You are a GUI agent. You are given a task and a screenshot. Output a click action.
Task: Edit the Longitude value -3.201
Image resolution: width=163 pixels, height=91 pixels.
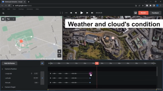coord(36,74)
